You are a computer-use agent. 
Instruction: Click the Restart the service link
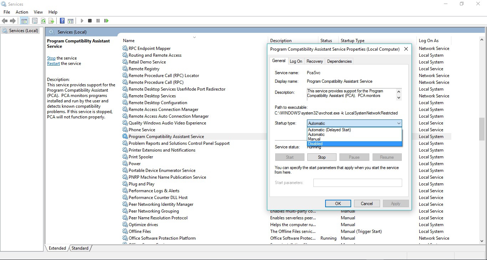tap(53, 63)
